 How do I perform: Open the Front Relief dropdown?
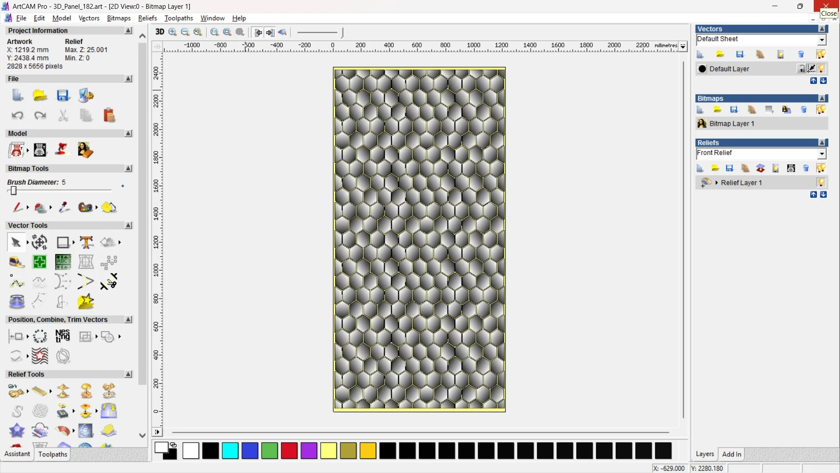pyautogui.click(x=822, y=153)
